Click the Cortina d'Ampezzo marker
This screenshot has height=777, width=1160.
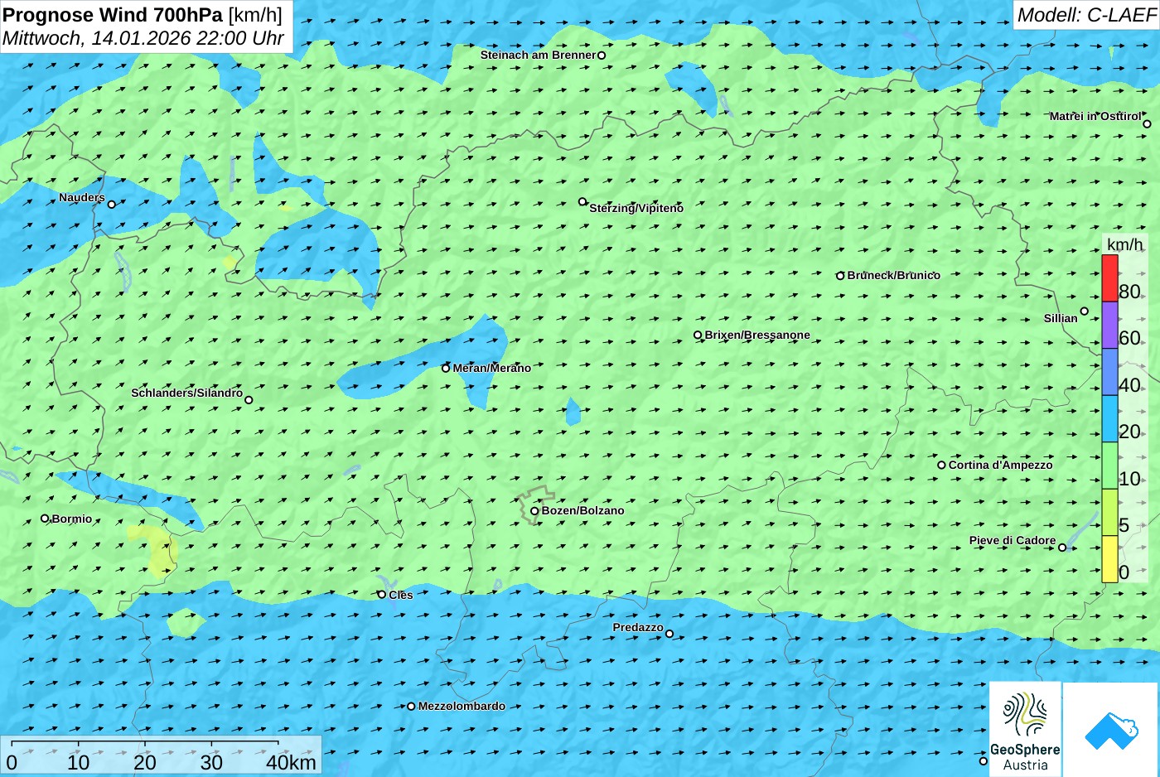tap(941, 465)
